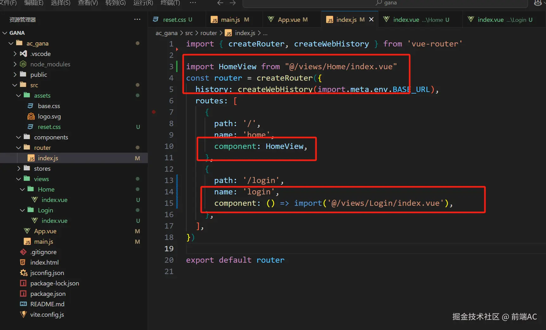Click the router breadcrumb segment
The image size is (546, 330).
208,33
